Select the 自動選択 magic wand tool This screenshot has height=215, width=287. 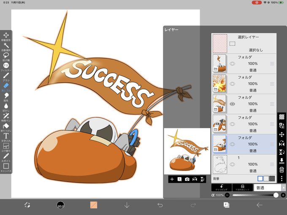coord(6,47)
